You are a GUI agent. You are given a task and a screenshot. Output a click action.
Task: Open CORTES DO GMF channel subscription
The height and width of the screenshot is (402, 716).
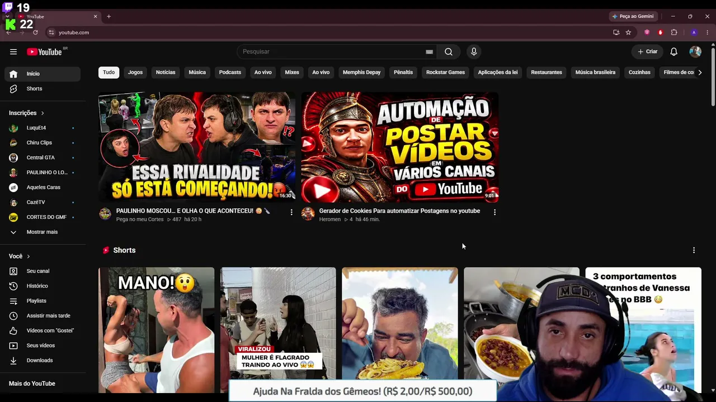pyautogui.click(x=43, y=217)
